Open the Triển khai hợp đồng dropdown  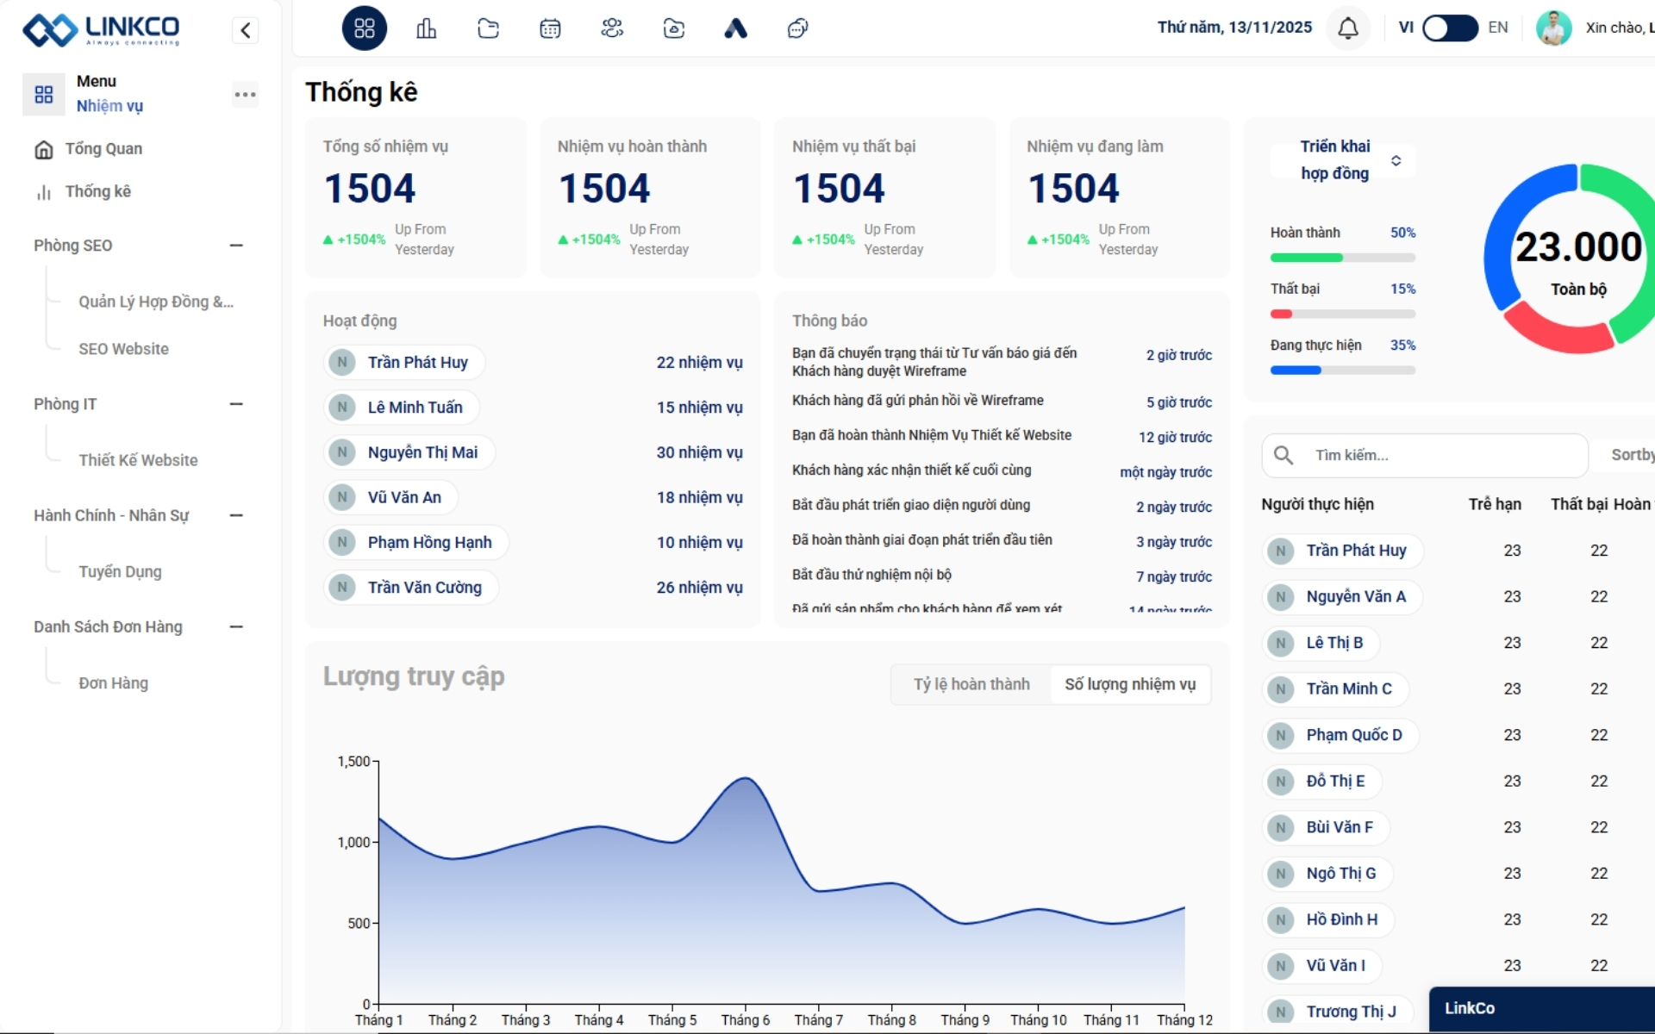1343,160
